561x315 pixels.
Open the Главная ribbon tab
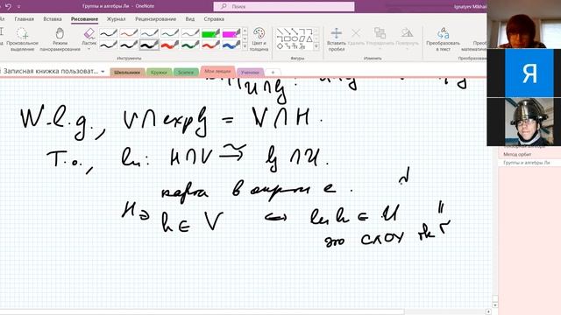pyautogui.click(x=25, y=19)
